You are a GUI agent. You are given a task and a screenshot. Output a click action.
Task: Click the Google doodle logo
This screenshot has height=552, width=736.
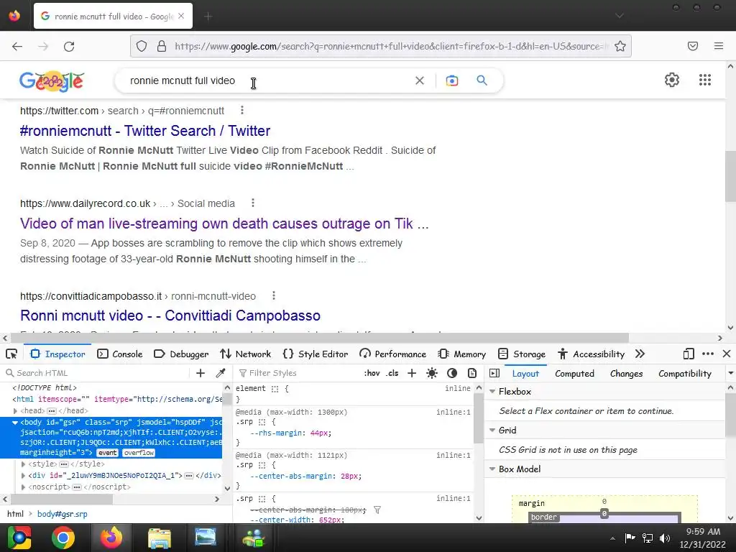coord(52,81)
